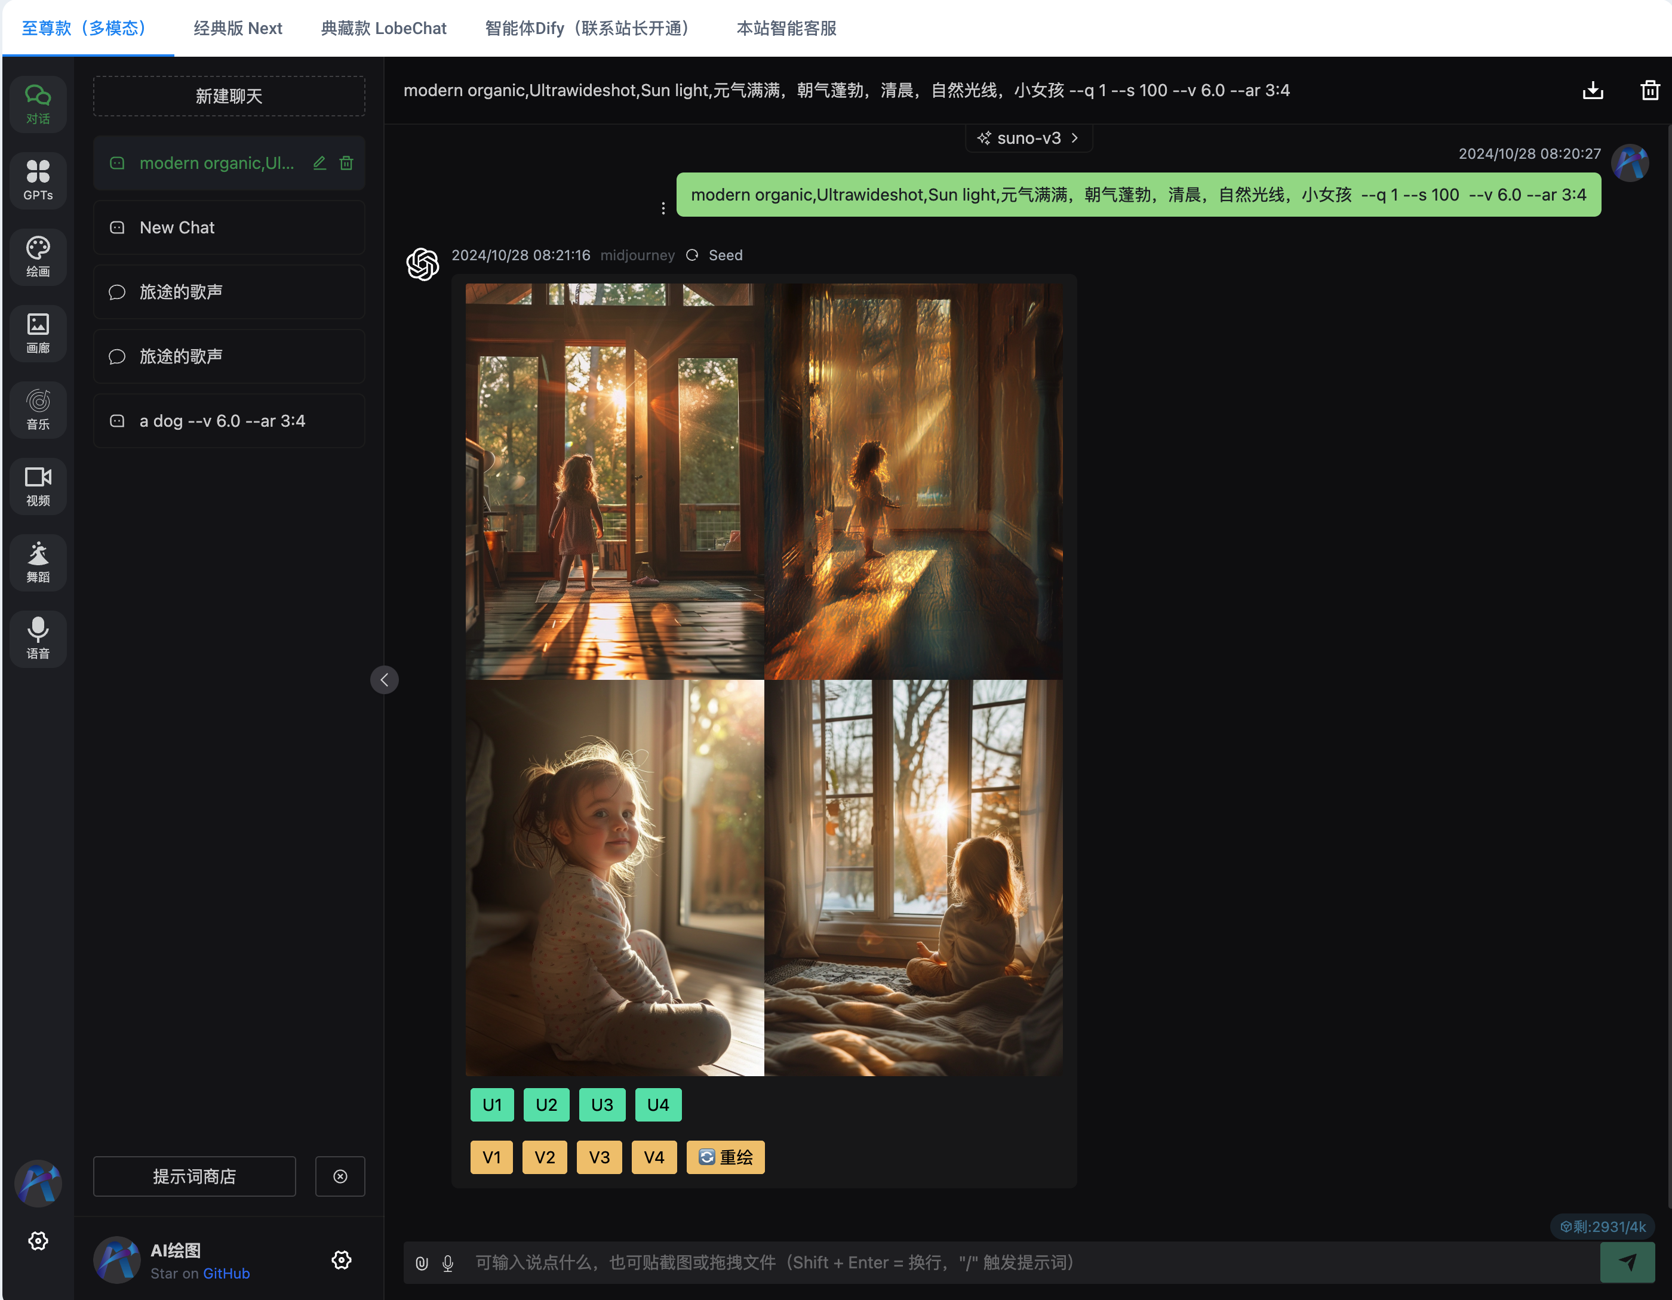
Task: Open the three-dot message options menu
Action: 663,208
